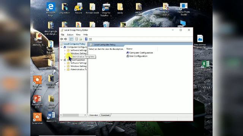Switch to the Standard tab

[105, 115]
